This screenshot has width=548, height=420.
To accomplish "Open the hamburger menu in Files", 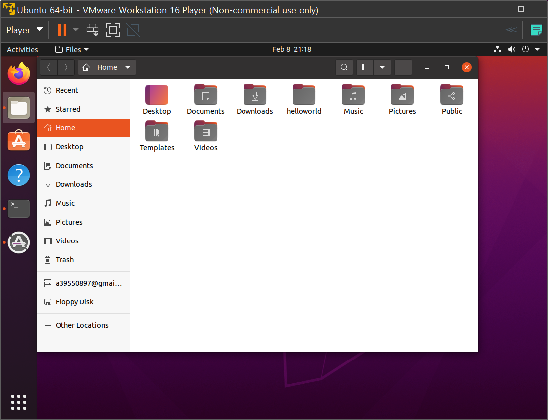I will tap(403, 67).
